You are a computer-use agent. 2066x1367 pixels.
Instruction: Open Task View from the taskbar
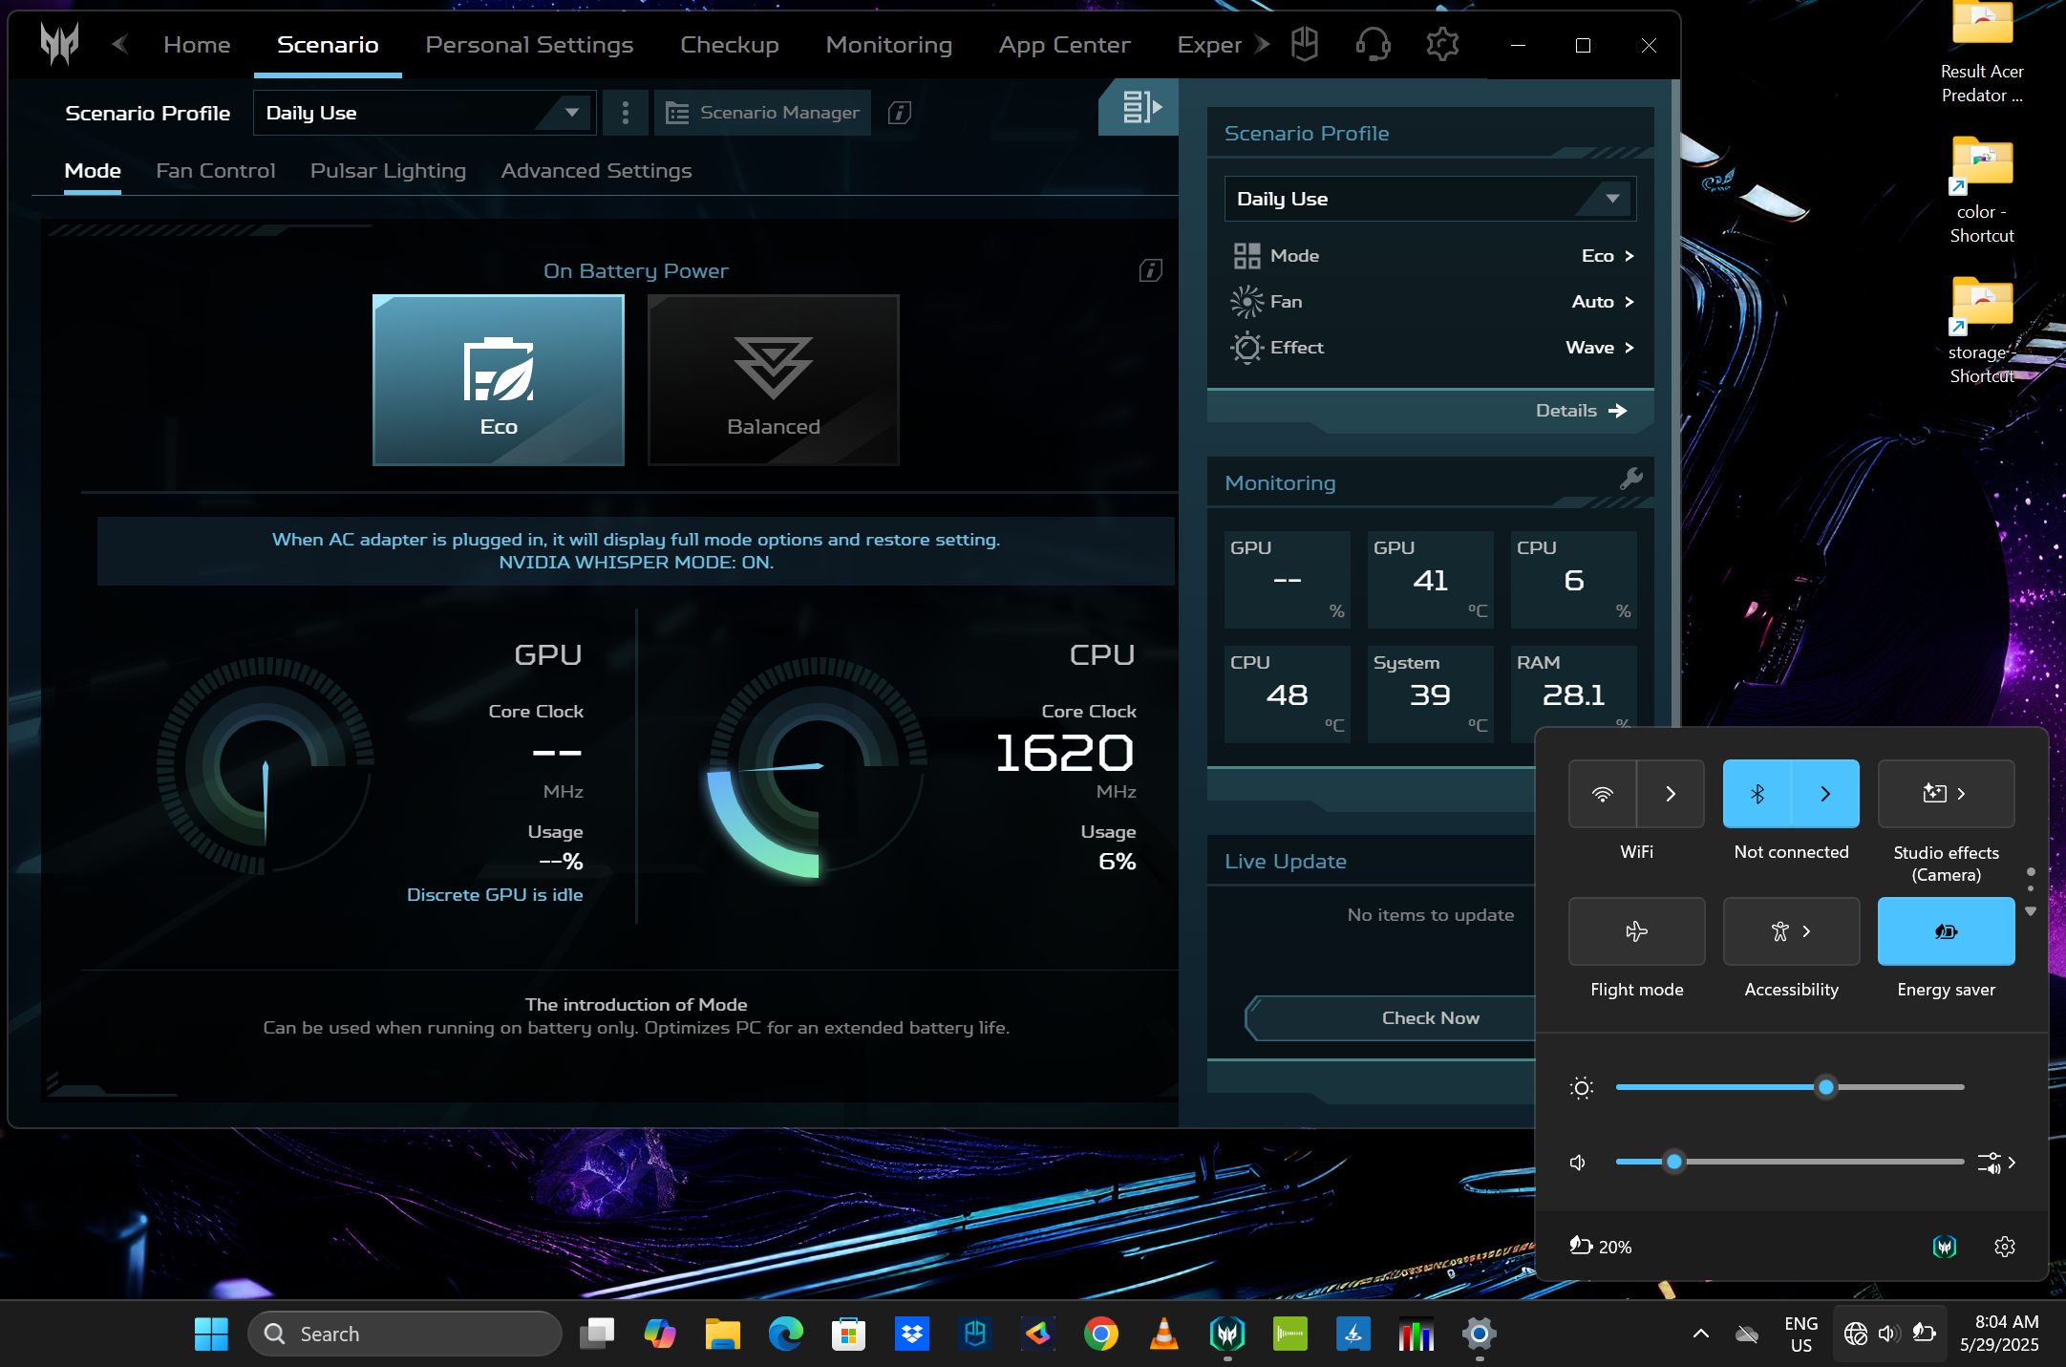click(x=597, y=1334)
